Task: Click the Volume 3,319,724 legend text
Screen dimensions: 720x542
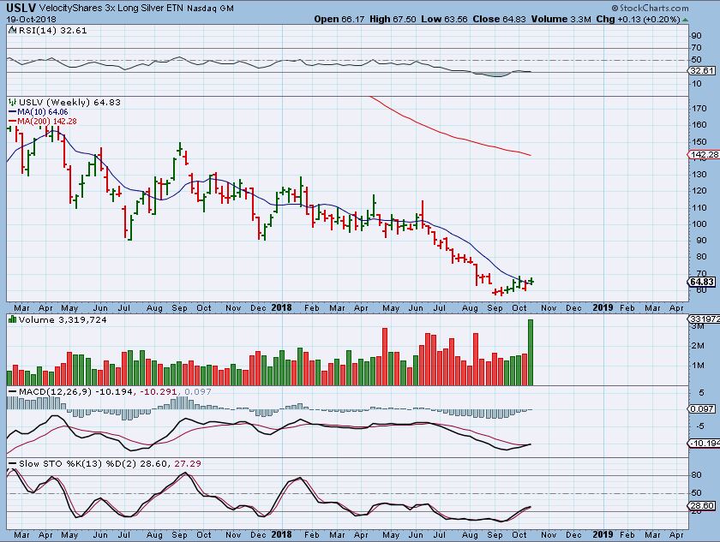Action: tap(63, 320)
